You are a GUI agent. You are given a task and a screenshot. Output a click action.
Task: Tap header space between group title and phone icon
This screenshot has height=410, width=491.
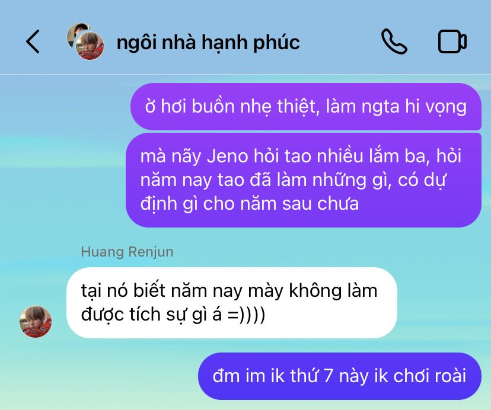pyautogui.click(x=340, y=41)
